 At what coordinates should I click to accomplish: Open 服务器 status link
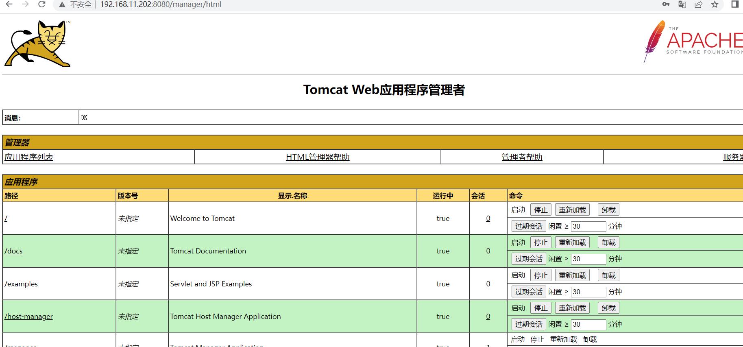click(733, 157)
